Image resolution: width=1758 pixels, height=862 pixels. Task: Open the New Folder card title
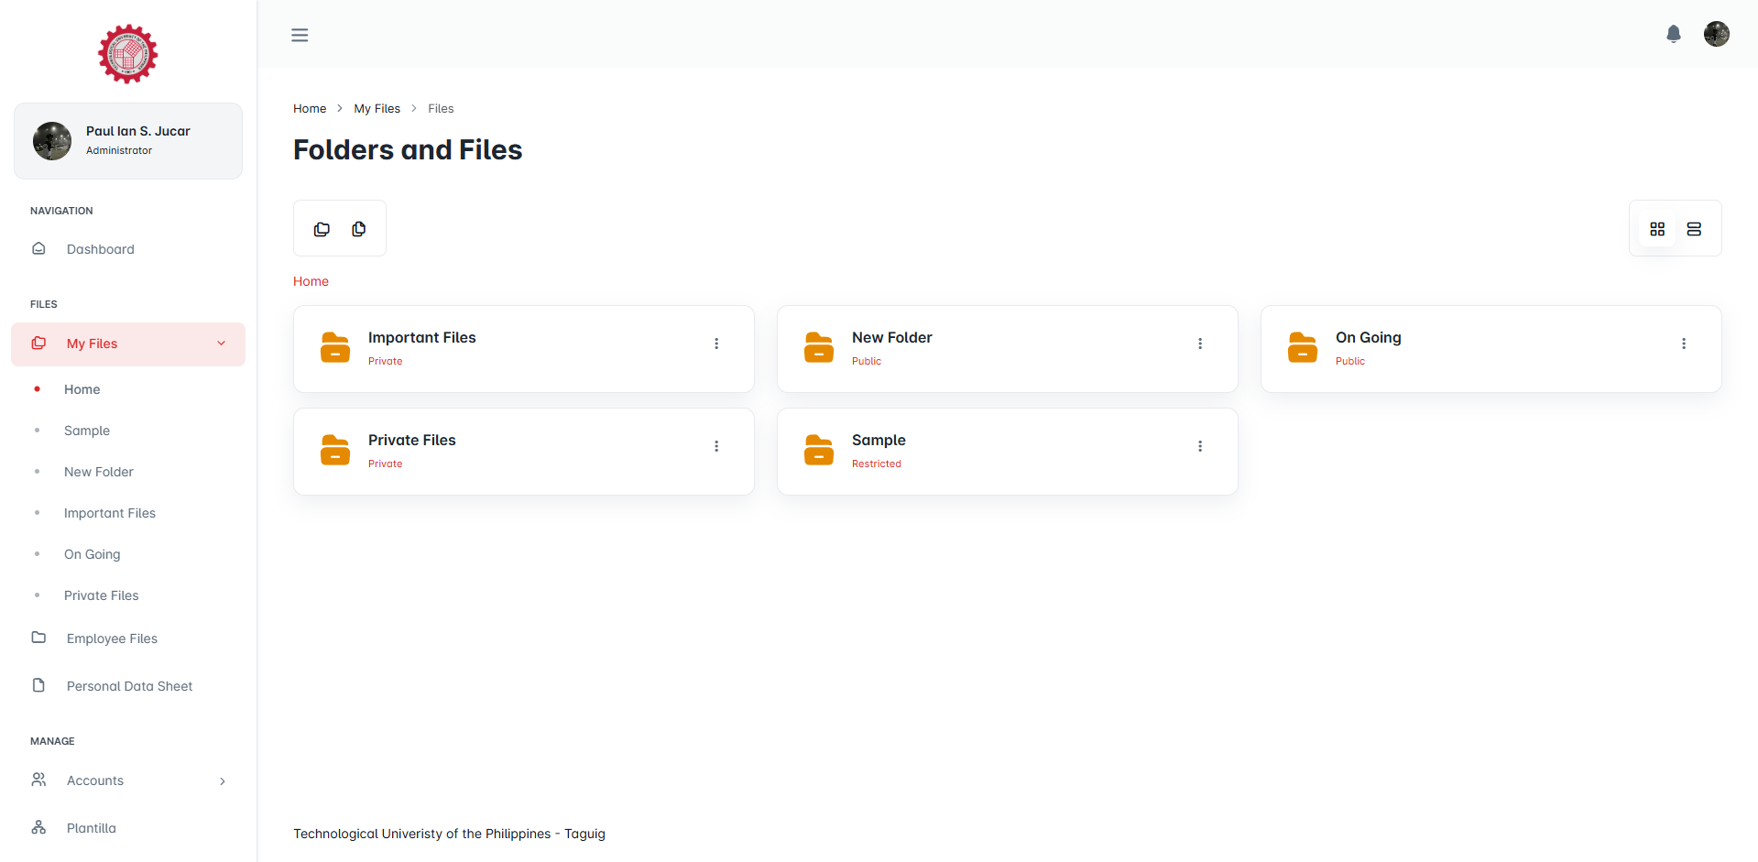tap(892, 337)
